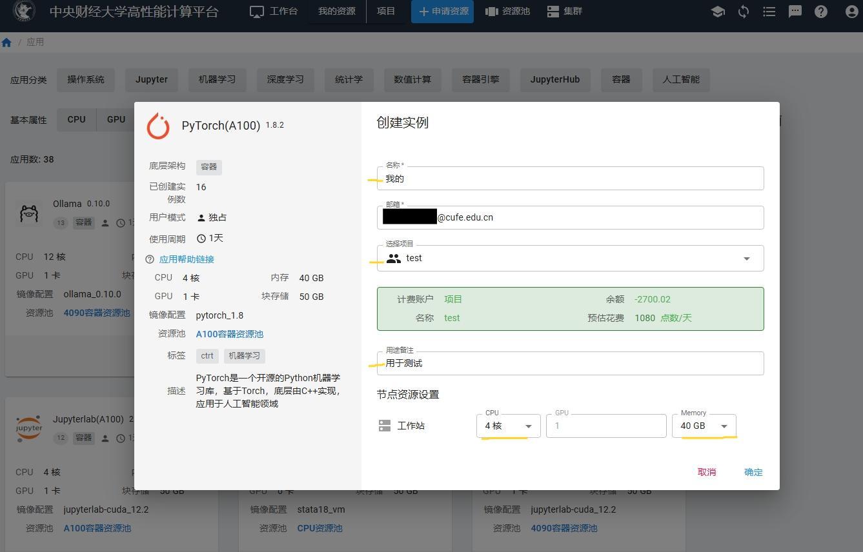Image resolution: width=863 pixels, height=552 pixels.
Task: Click the home icon in breadcrumb
Action: 6,43
